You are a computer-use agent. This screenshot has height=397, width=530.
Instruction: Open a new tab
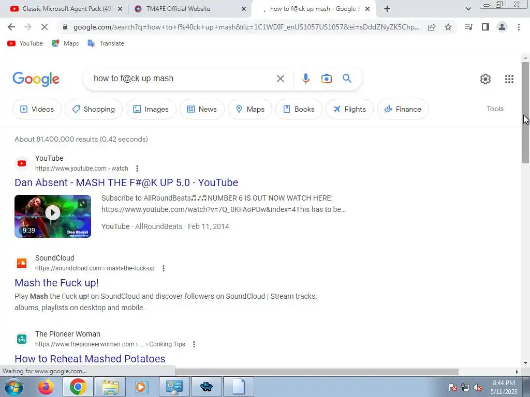tap(387, 9)
